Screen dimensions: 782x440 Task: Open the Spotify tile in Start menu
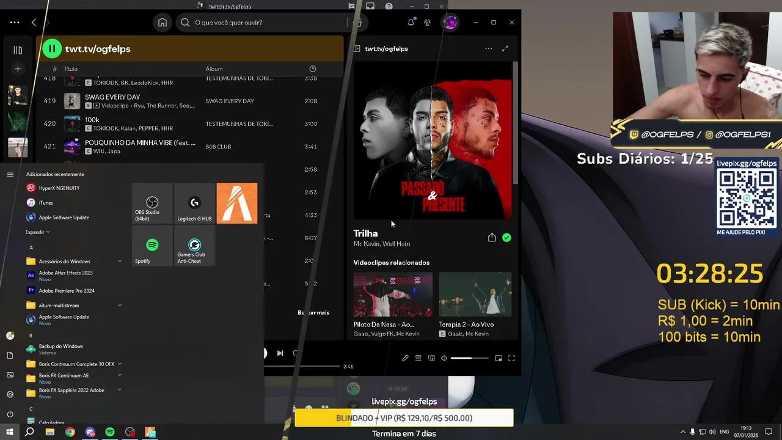tap(152, 246)
